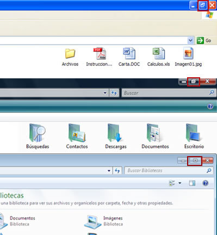Refresh the Windows 7 address bar
The image size is (217, 235).
[117, 171]
